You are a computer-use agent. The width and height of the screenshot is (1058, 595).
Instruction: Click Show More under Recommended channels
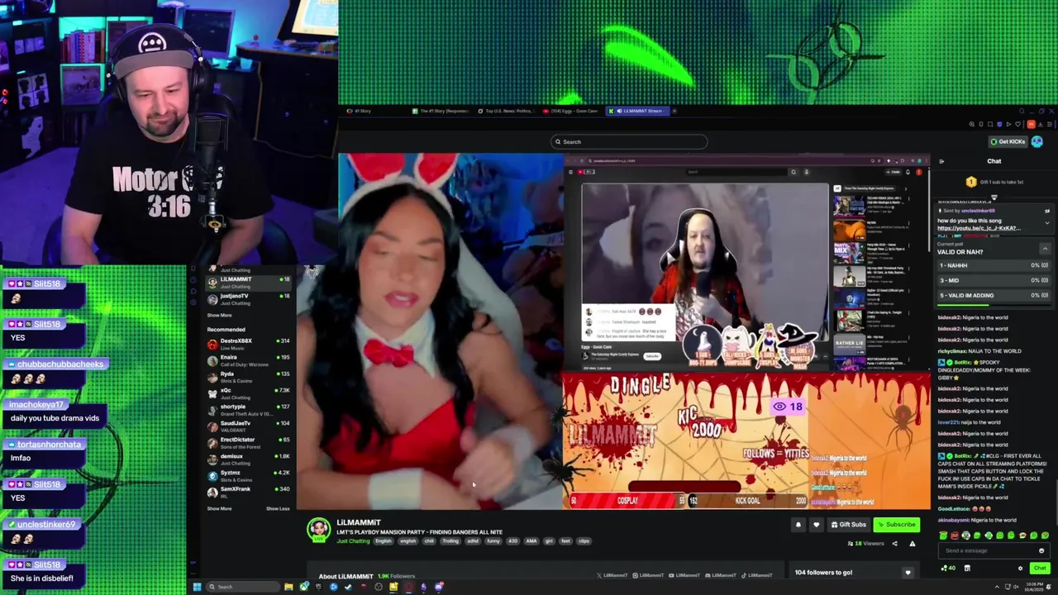tap(220, 508)
